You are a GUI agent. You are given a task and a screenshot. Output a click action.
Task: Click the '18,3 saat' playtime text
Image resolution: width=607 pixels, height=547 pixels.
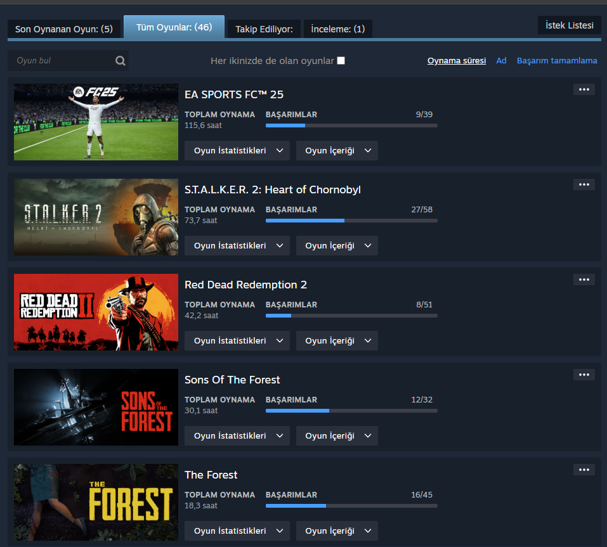tap(201, 506)
